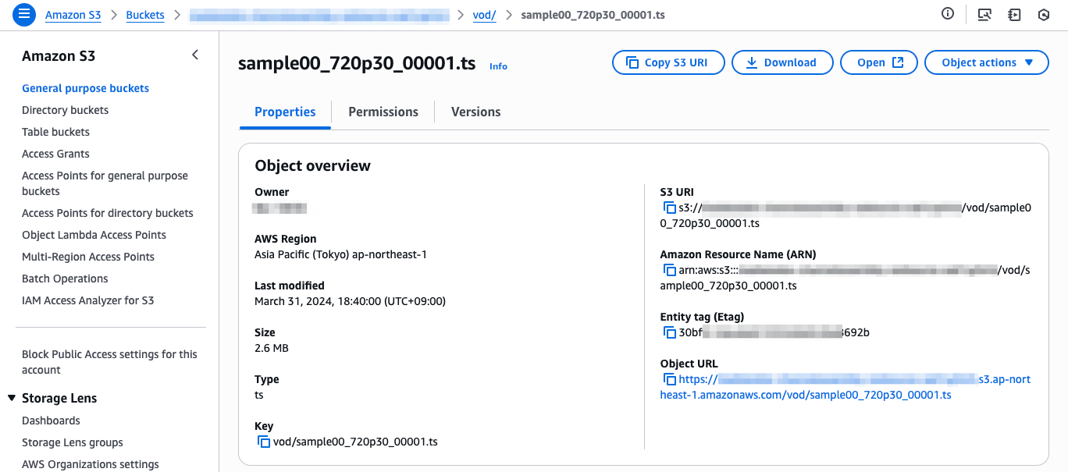Copy the object Key value

click(264, 442)
